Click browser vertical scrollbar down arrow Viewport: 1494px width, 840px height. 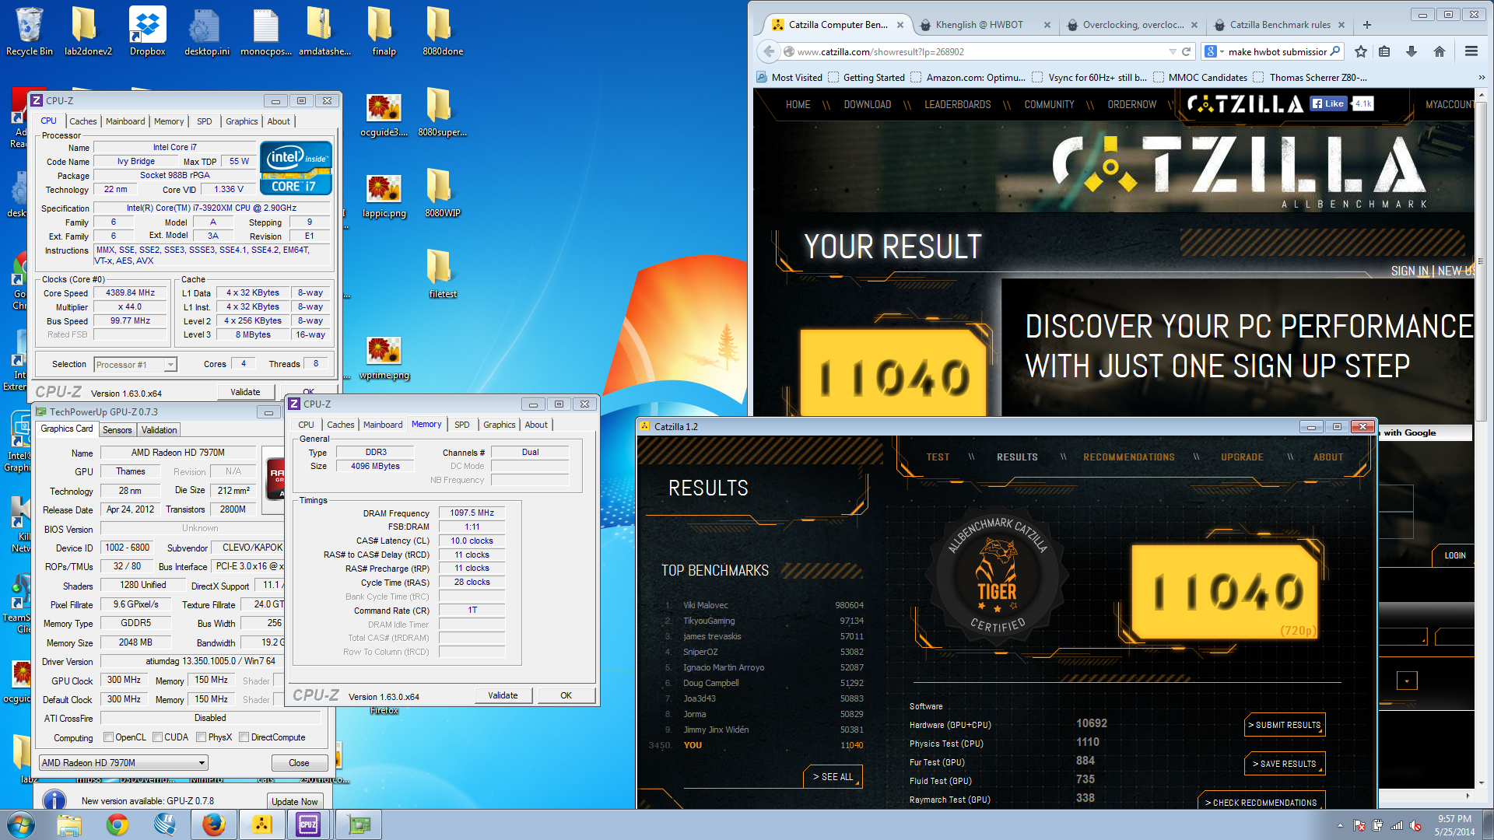coord(1481,782)
